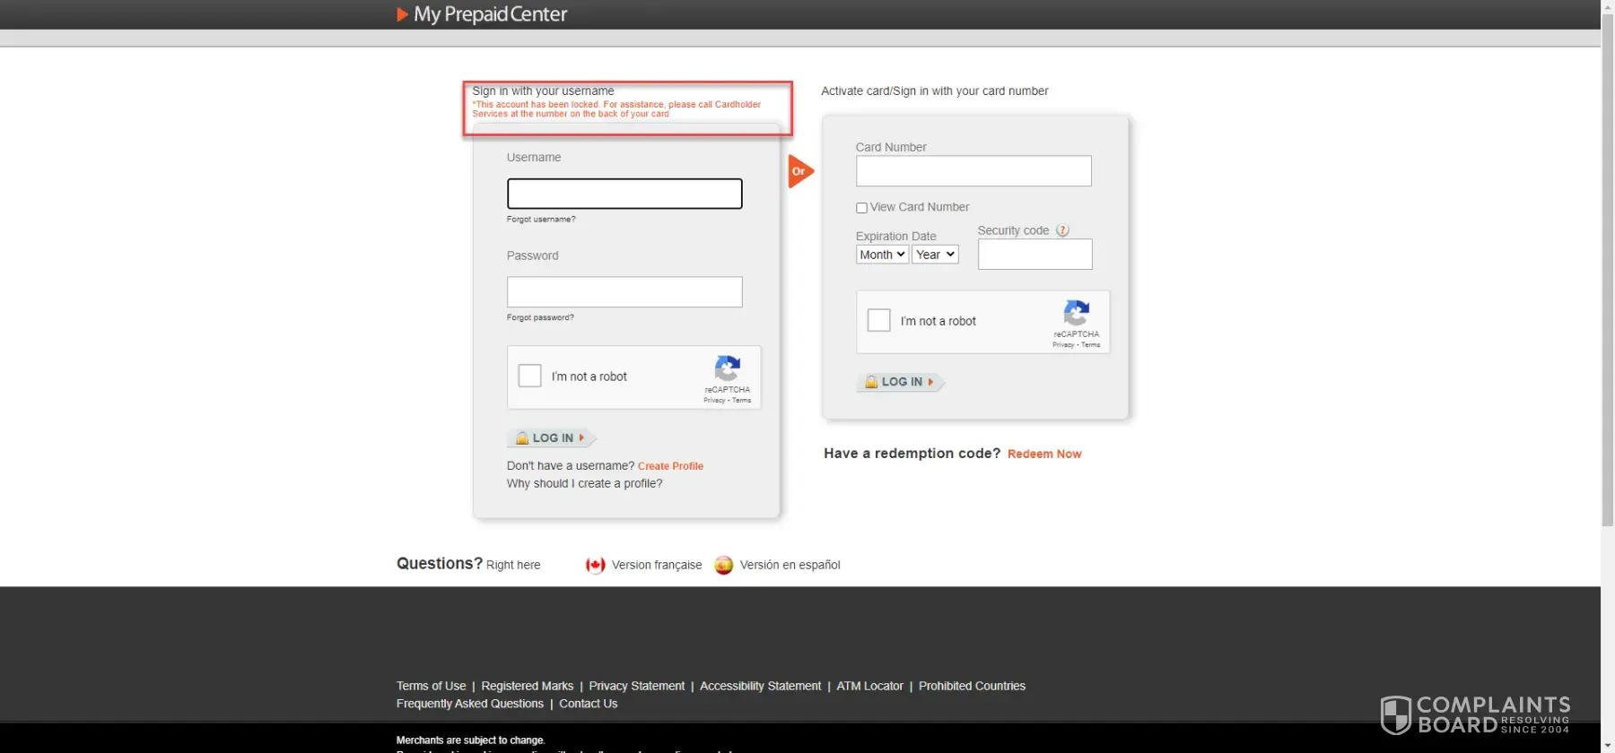Check the View Card Number checkbox
This screenshot has width=1615, height=753.
tap(861, 208)
